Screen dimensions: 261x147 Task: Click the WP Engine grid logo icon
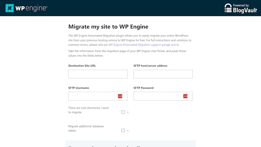pyautogui.click(x=10, y=8)
